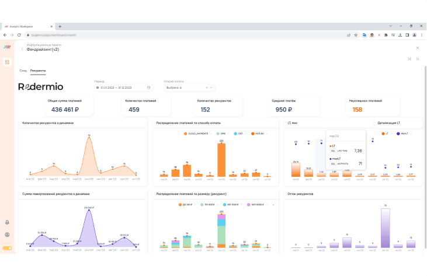Click the collapse icon right of the focus icon
427x276 pixels.
(418, 59)
